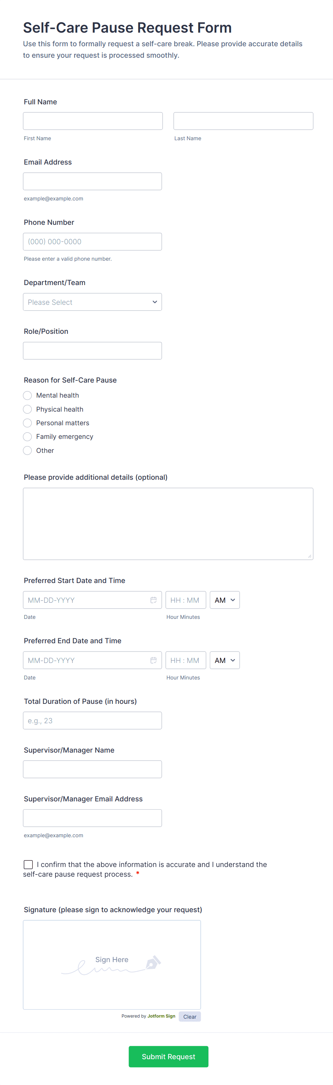Click the start time HH:MM field
Screen dimensions: 333x1085
186,600
